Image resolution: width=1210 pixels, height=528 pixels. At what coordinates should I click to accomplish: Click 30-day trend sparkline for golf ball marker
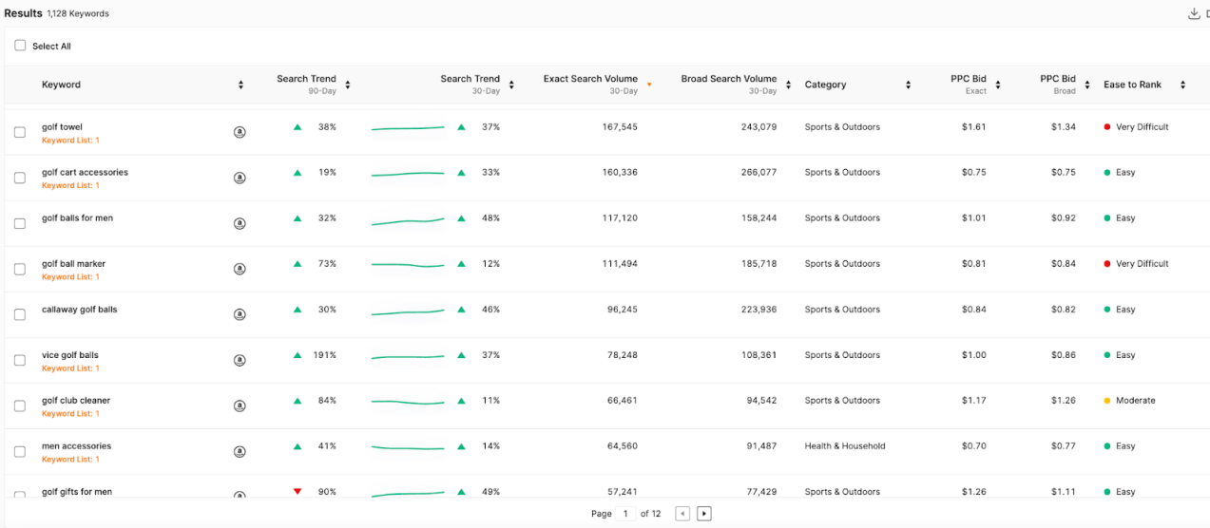pyautogui.click(x=408, y=265)
